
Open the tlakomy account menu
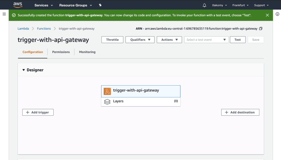(x=219, y=5)
